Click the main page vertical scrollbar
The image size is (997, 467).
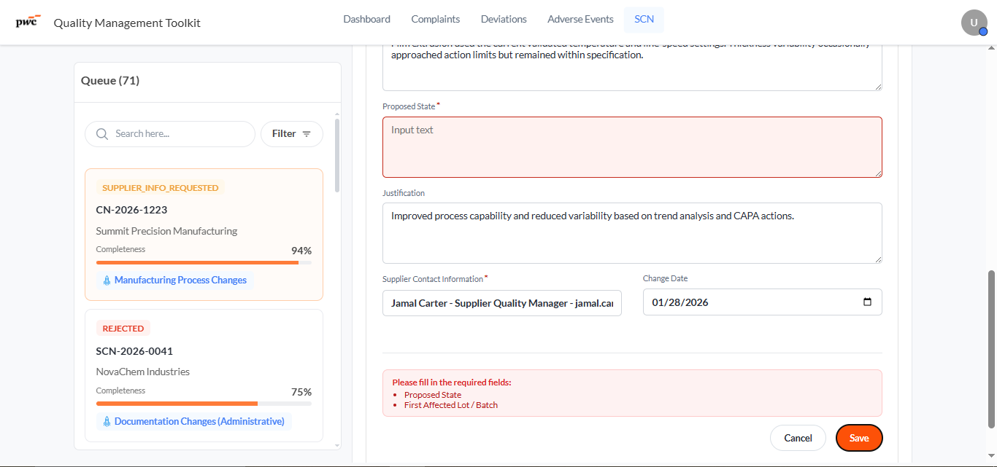click(991, 349)
